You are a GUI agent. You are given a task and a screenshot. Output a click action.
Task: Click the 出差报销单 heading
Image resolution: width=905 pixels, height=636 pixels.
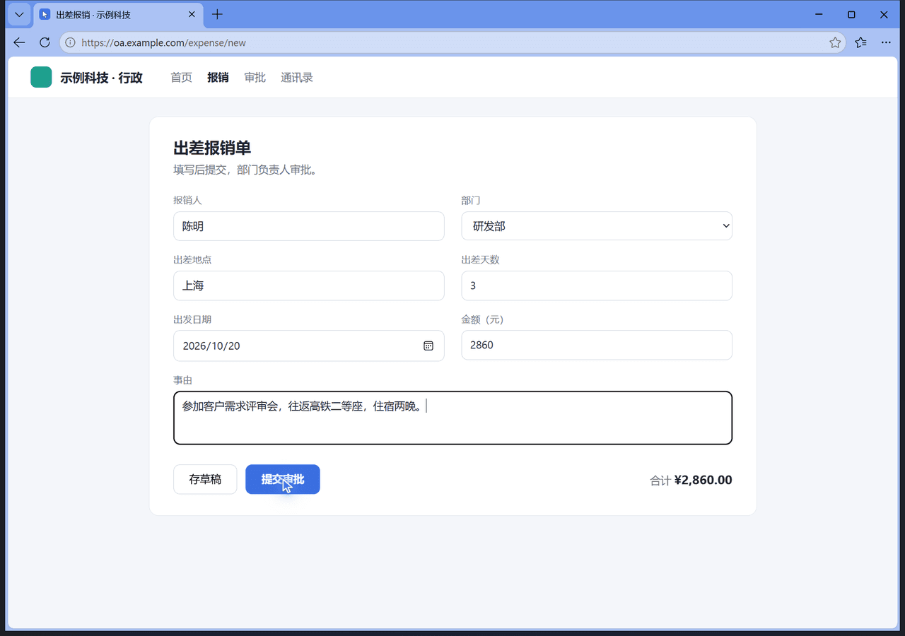[212, 148]
